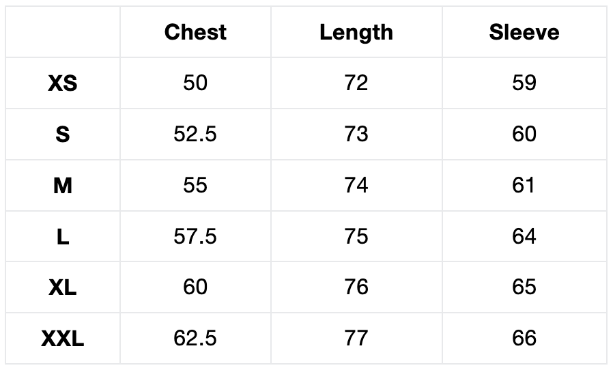Select the XL row label
613x370 pixels.
tap(63, 287)
